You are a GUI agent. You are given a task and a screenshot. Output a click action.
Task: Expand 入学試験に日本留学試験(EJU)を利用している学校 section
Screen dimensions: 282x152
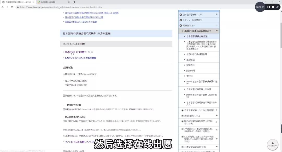pos(217,130)
